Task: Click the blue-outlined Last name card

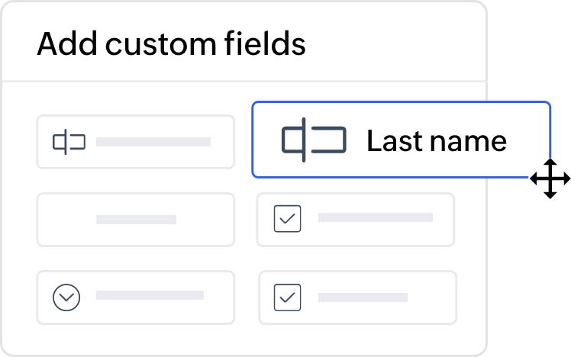Action: click(x=401, y=140)
